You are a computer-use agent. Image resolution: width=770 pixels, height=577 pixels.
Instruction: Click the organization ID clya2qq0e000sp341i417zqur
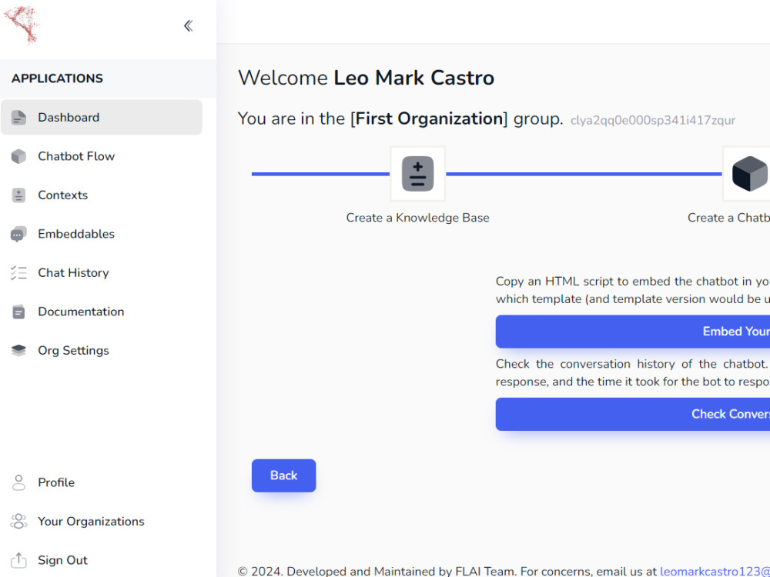(x=653, y=121)
